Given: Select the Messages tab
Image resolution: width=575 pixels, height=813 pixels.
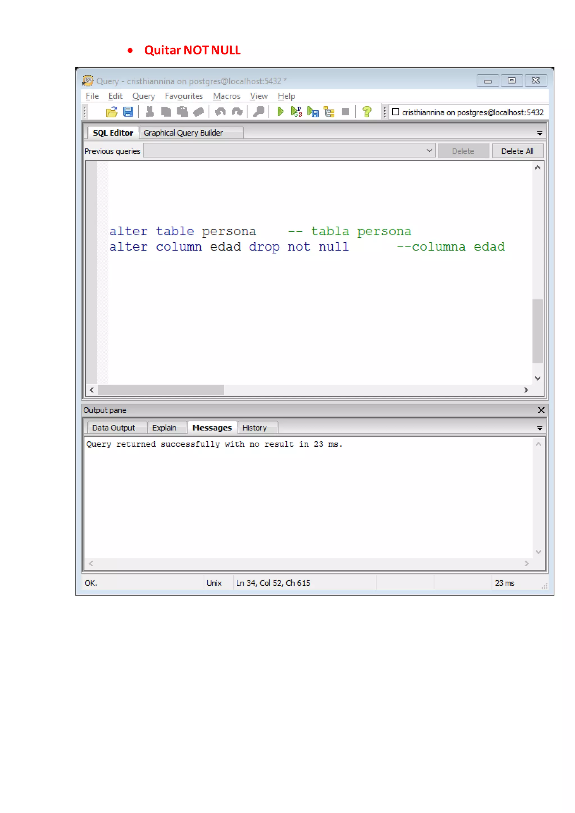Looking at the screenshot, I should click(x=212, y=428).
